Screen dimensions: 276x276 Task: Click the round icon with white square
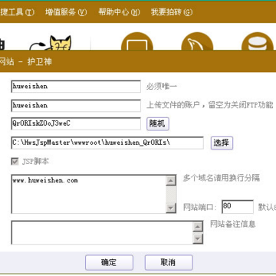(x=137, y=41)
